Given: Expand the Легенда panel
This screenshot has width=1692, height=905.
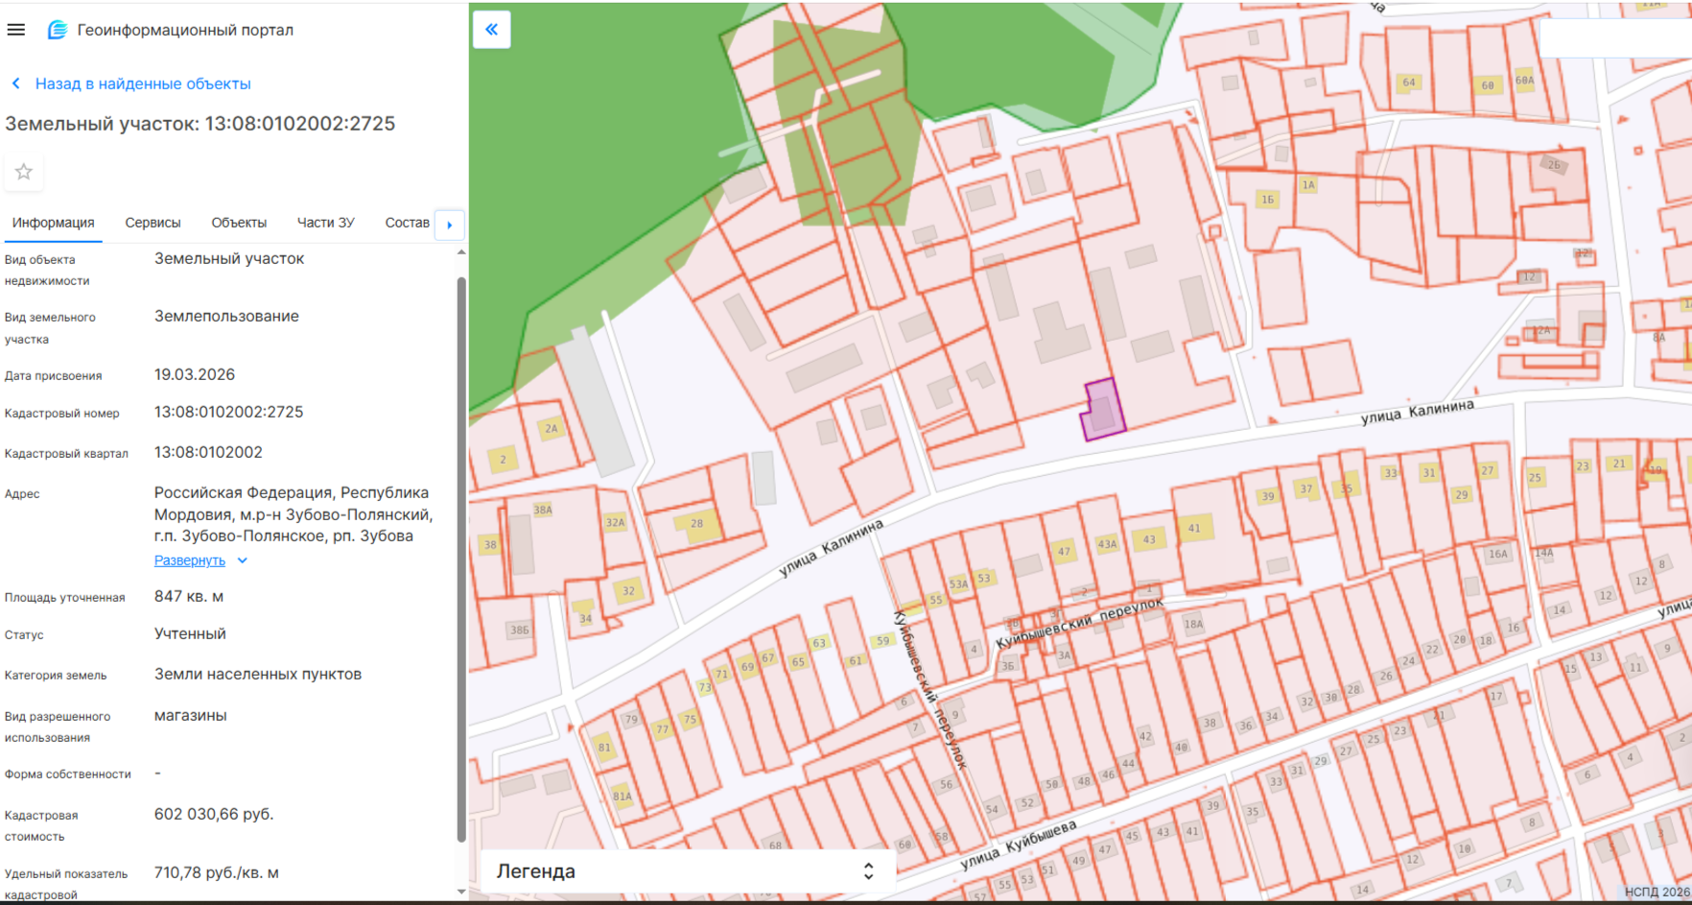Looking at the screenshot, I should (868, 870).
